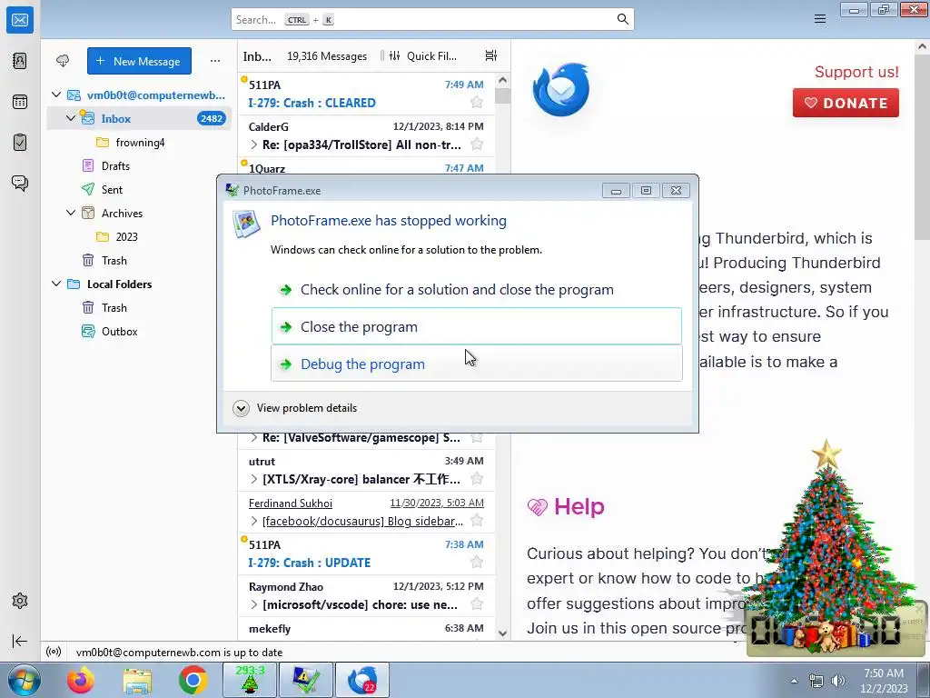Viewport: 930px width, 698px height.
Task: Open the 2023 archive folder
Action: click(x=139, y=237)
